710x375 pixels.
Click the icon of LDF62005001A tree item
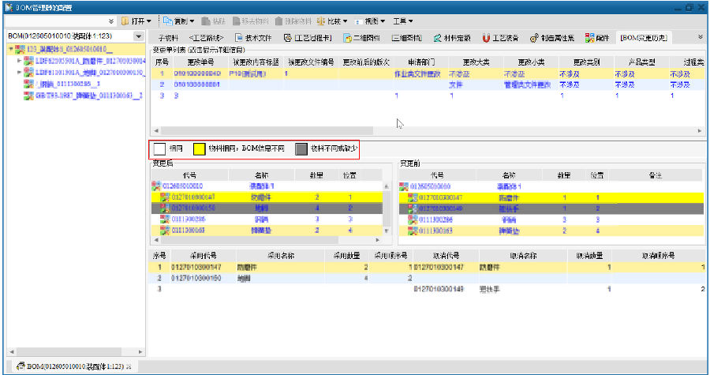[x=28, y=60]
